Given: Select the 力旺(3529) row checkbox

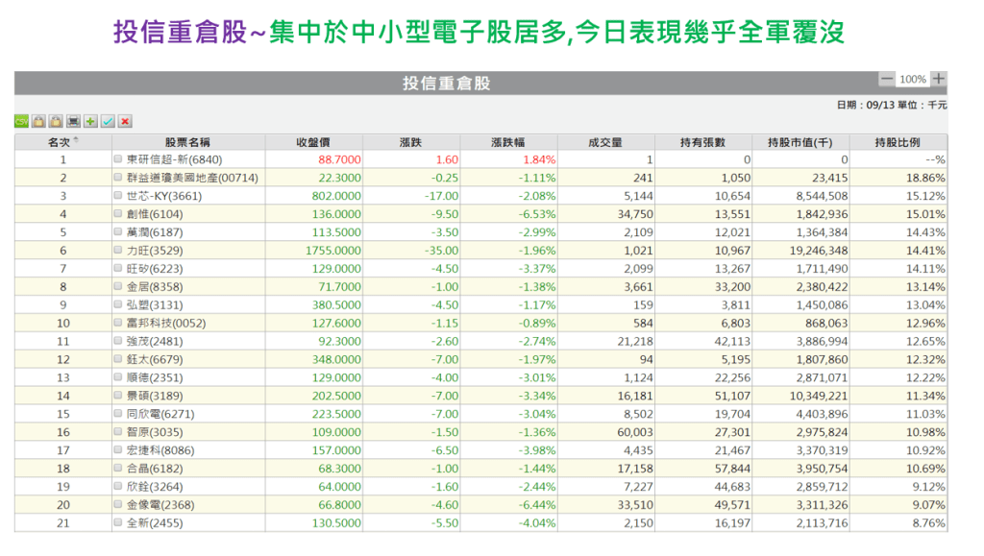Looking at the screenshot, I should [x=118, y=251].
